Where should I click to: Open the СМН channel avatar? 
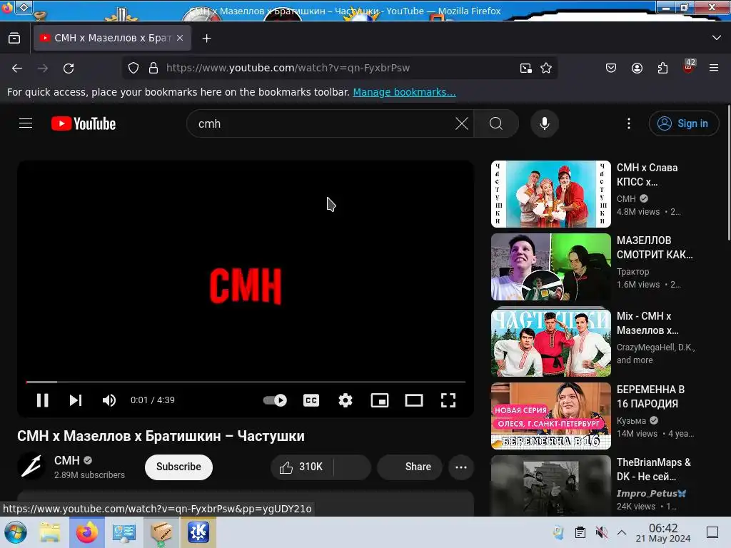coord(31,467)
